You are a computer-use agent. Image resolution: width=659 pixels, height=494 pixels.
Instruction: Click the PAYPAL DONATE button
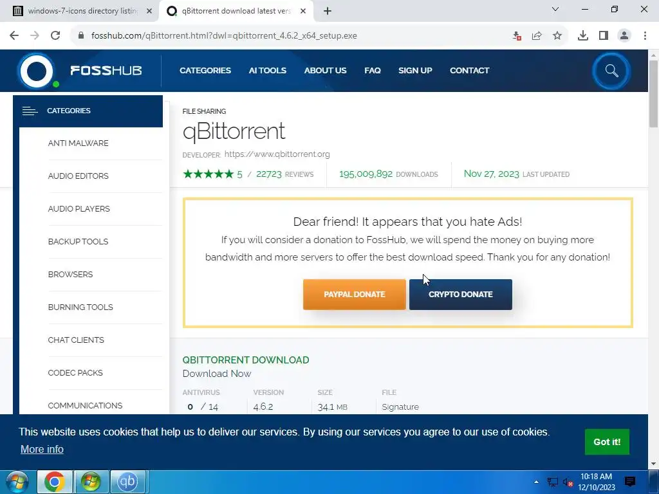(x=355, y=295)
